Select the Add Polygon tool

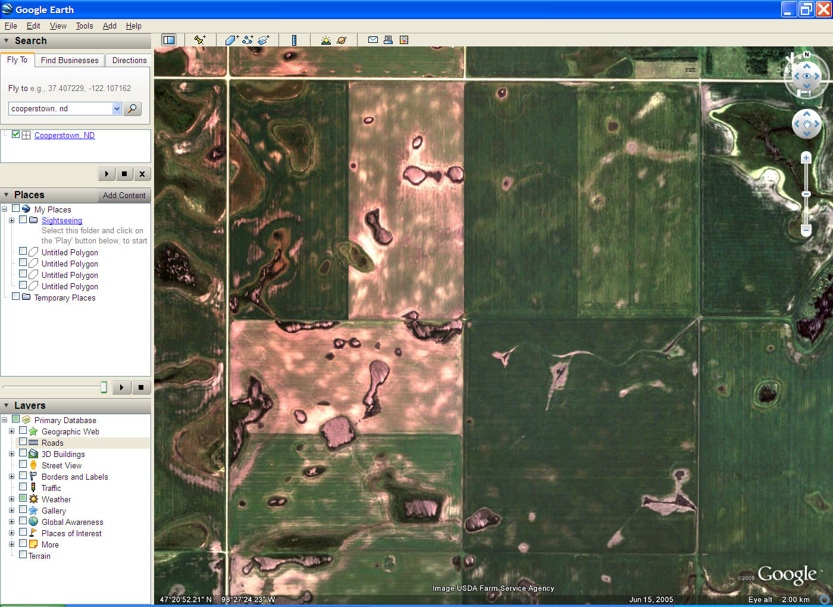[231, 40]
